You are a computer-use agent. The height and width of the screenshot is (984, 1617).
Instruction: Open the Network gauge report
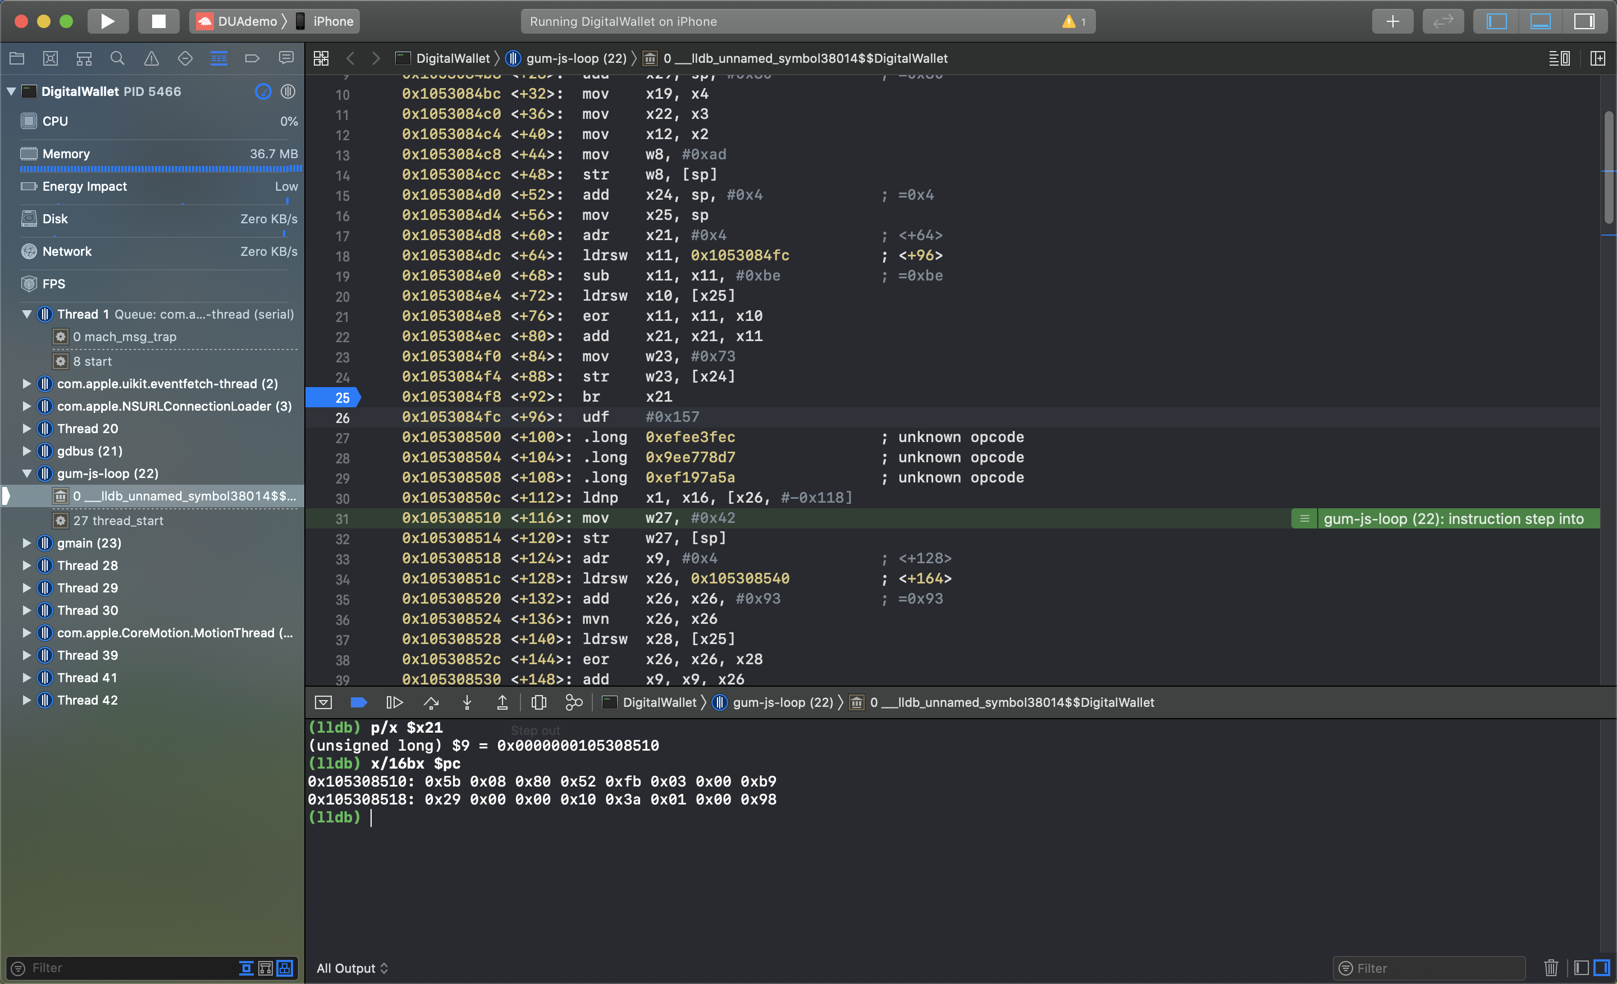[158, 252]
